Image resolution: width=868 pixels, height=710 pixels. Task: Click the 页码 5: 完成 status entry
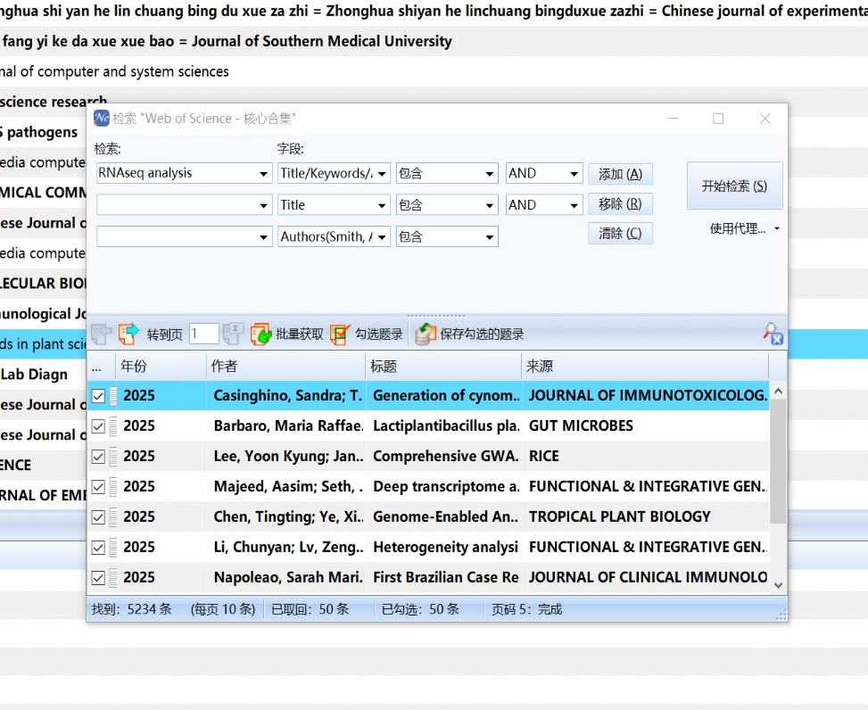(527, 609)
